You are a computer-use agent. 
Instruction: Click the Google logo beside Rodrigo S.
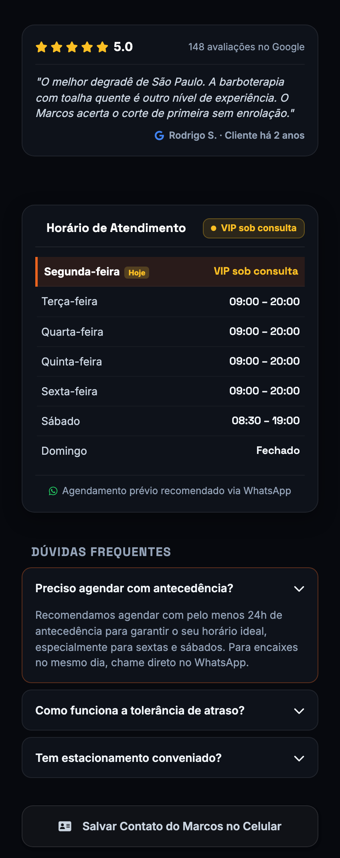[159, 135]
